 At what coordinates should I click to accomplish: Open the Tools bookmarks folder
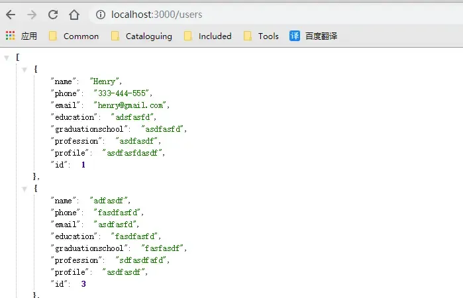[x=262, y=36]
